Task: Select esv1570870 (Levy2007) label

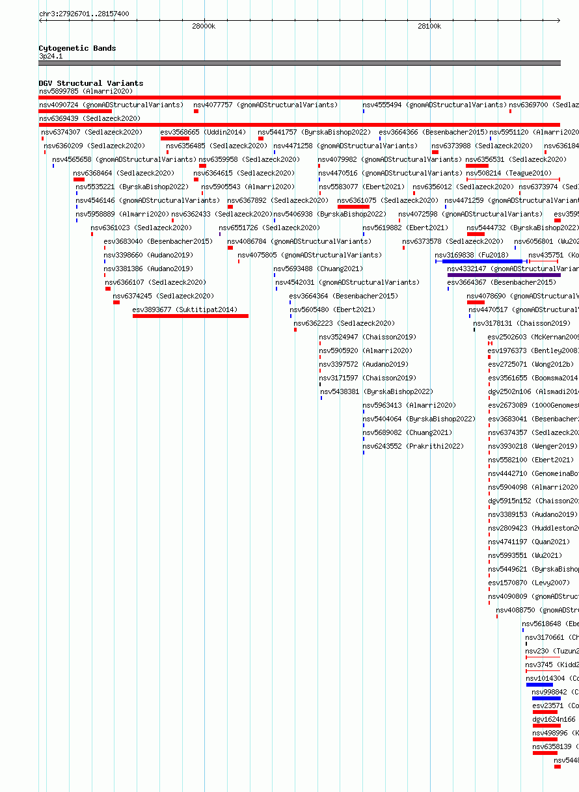Action: coord(529,583)
